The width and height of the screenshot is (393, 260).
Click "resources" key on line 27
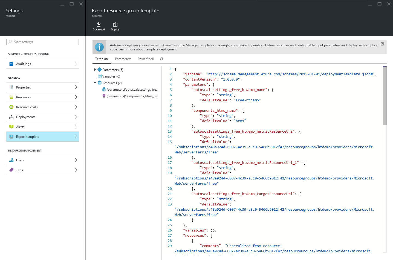(x=195, y=236)
